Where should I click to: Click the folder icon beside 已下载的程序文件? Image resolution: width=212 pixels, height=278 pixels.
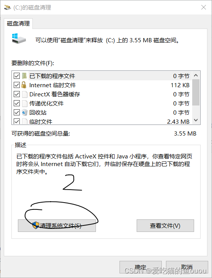(x=24, y=76)
